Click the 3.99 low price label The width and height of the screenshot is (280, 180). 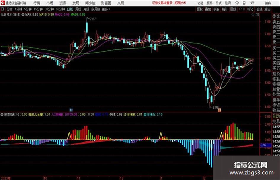(215, 107)
